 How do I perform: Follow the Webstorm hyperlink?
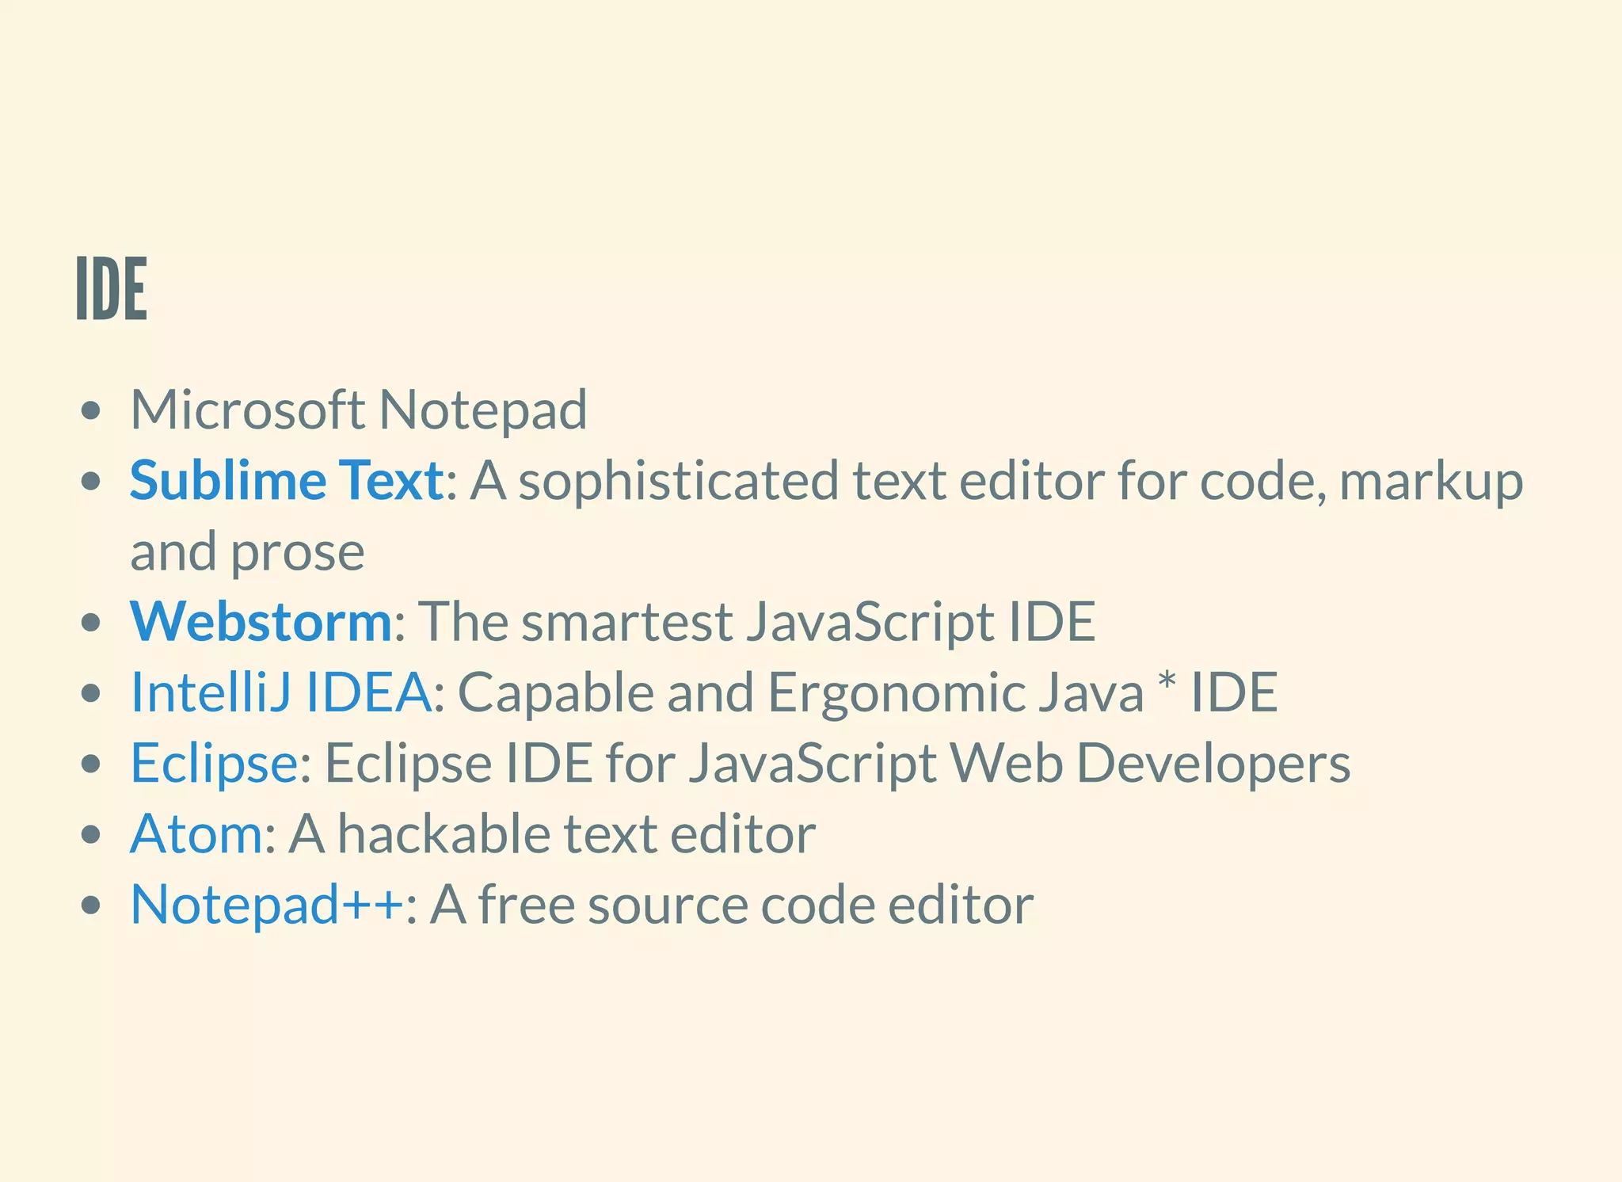coord(261,621)
